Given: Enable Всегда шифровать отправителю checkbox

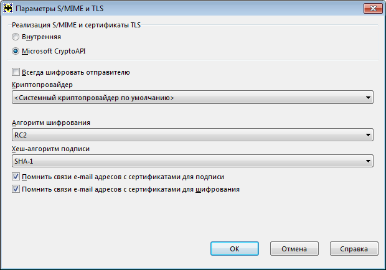Looking at the screenshot, I should coord(16,72).
